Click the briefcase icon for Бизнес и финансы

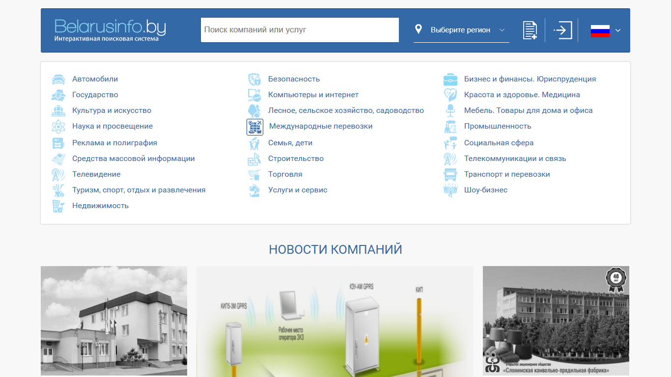coord(450,79)
